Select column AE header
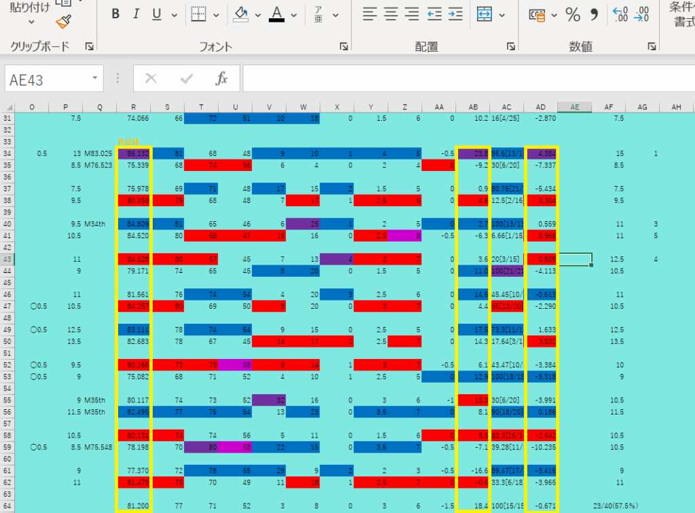The image size is (695, 513). (x=574, y=107)
